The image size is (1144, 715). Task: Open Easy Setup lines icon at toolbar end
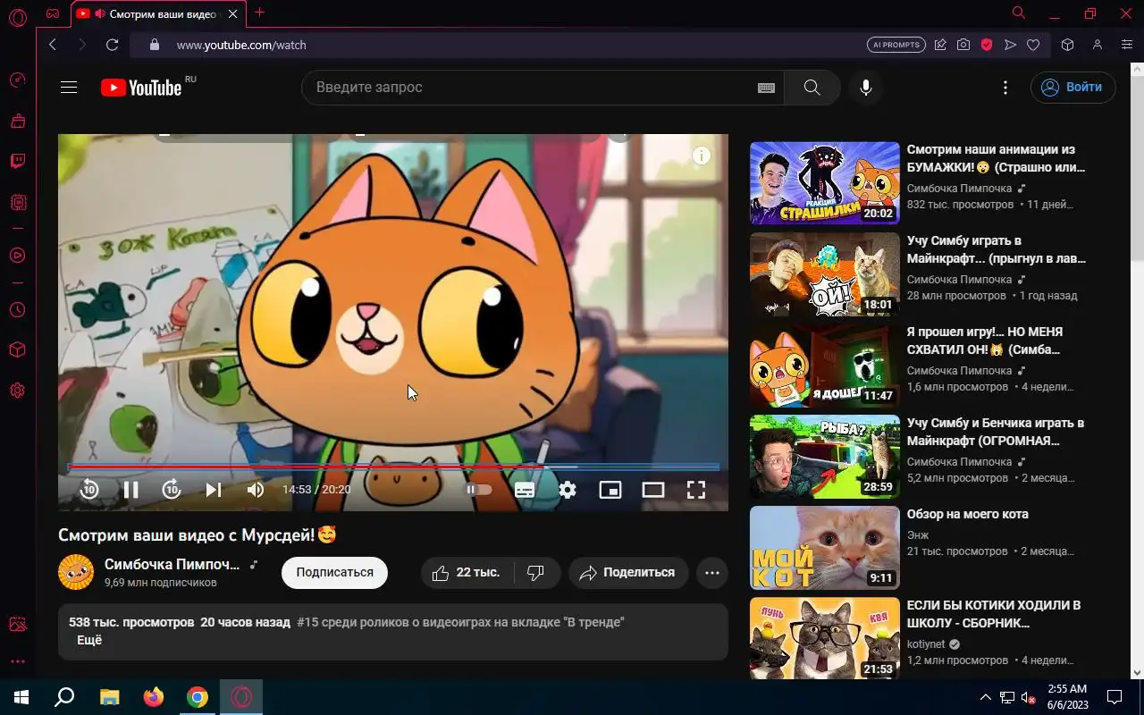tap(1127, 45)
